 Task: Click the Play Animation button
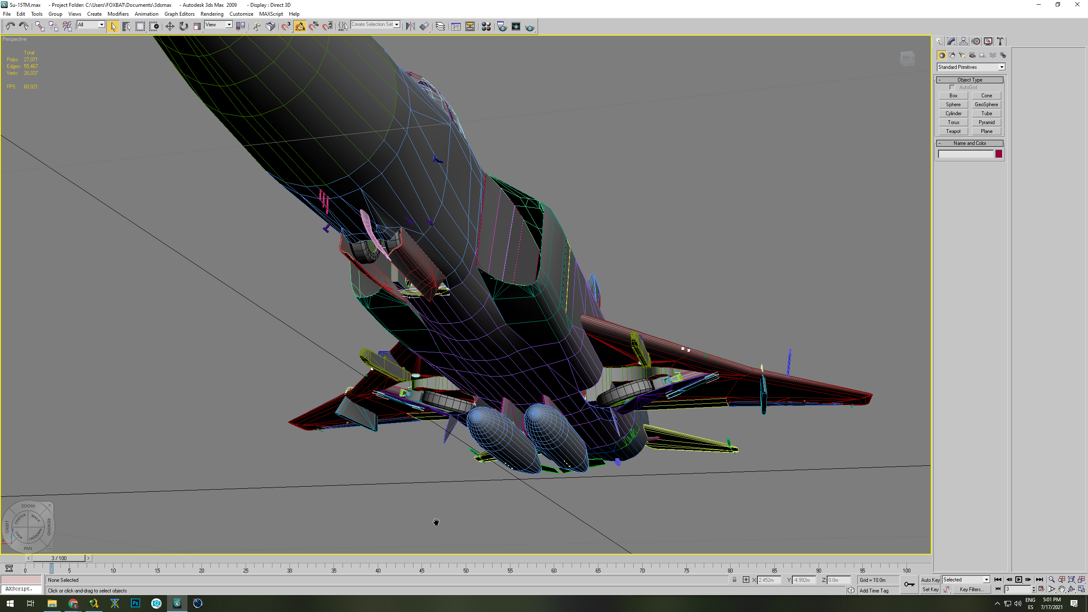coord(1019,580)
